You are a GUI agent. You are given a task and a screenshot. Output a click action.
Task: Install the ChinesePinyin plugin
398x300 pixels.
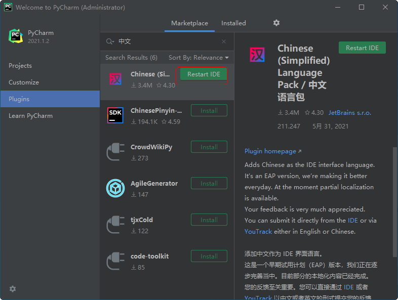coord(209,111)
